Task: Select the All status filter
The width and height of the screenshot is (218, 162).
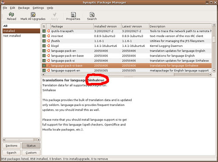Action: (21, 26)
